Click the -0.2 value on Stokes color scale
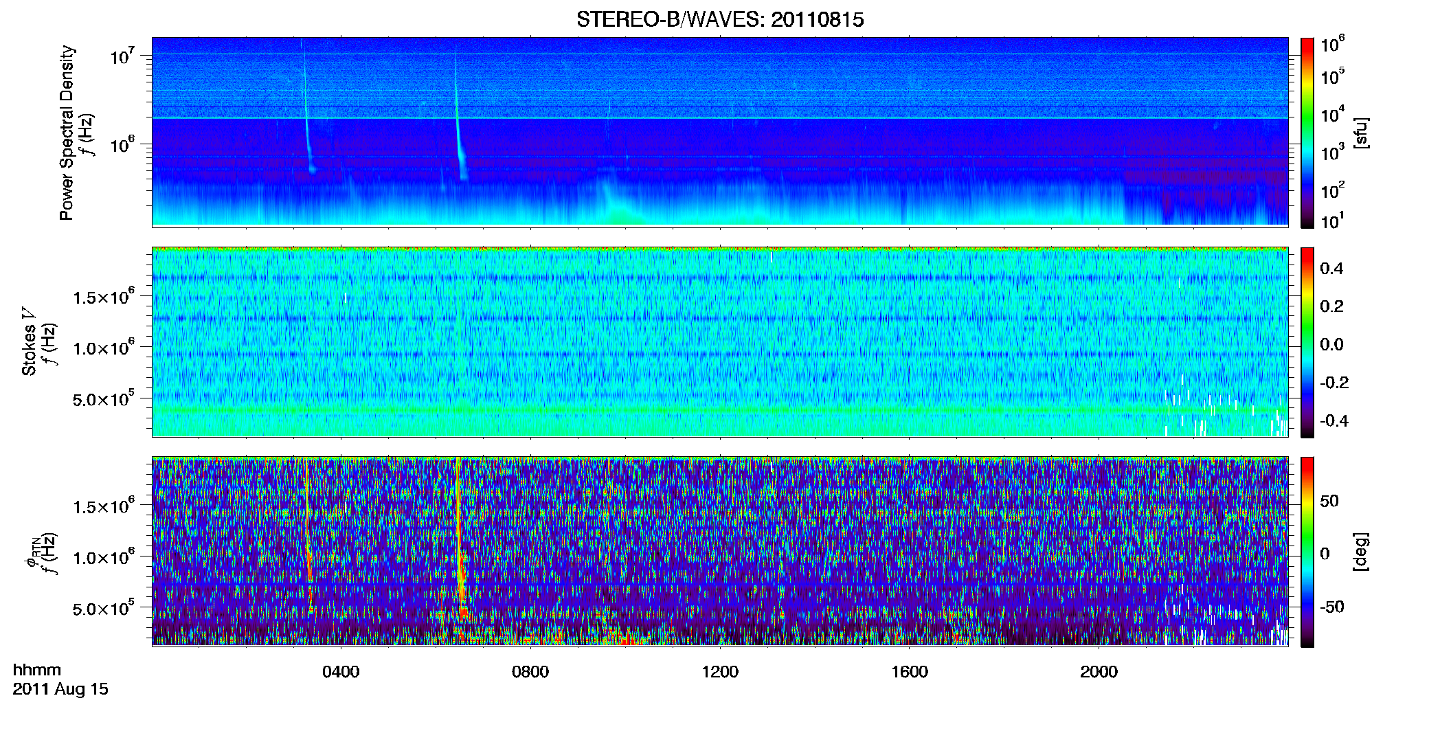 point(1334,383)
